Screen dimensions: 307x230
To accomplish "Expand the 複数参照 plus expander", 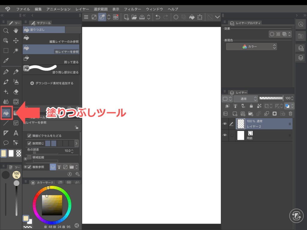I will 25,167.
